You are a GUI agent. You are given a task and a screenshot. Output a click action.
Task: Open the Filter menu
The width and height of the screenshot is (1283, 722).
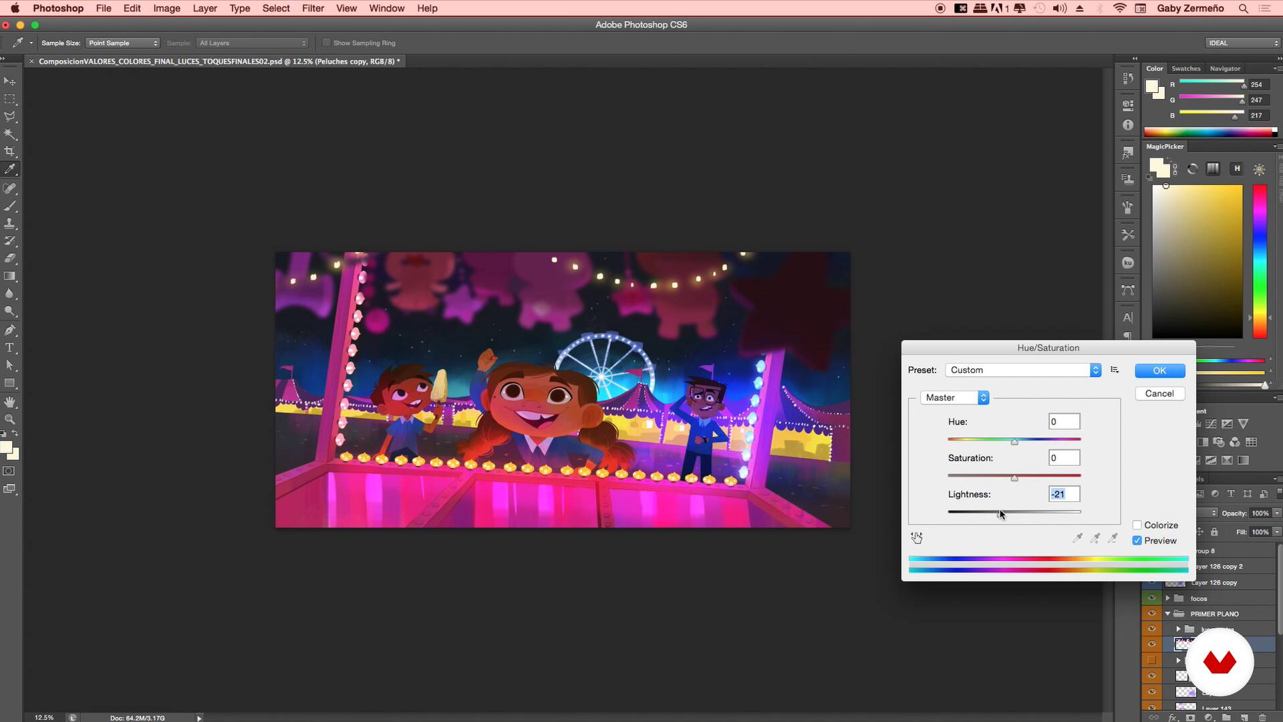point(313,8)
